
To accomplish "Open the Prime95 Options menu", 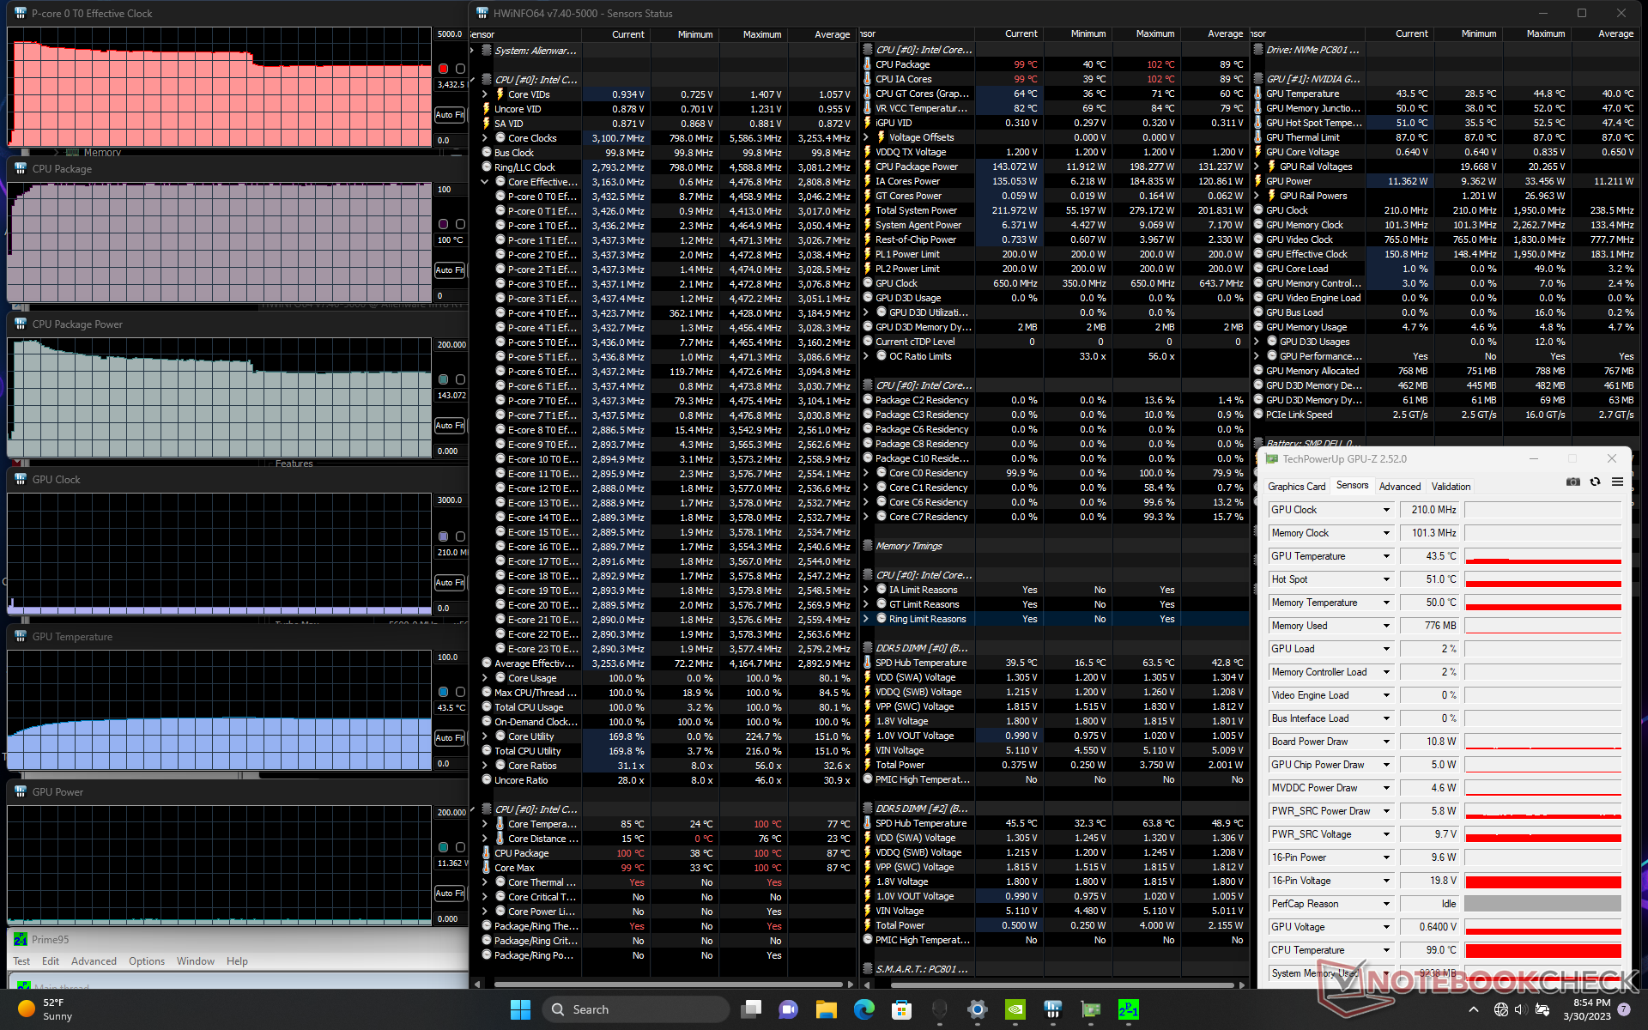I will 147,961.
